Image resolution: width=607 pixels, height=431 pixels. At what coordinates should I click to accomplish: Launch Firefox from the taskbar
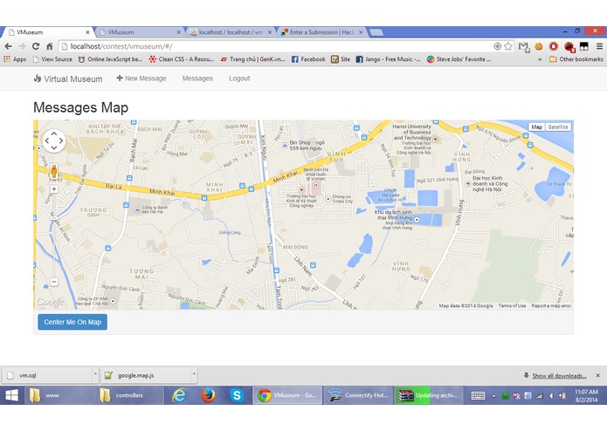tap(208, 395)
